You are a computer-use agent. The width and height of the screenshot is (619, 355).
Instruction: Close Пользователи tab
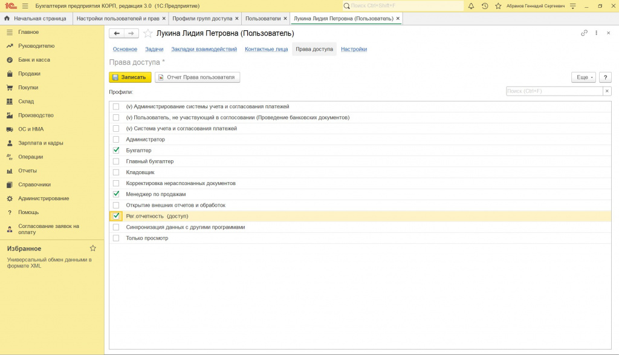point(285,19)
